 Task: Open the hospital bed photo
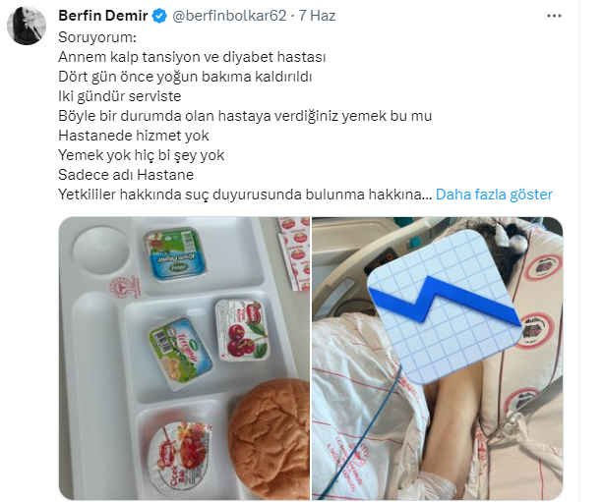(x=438, y=358)
